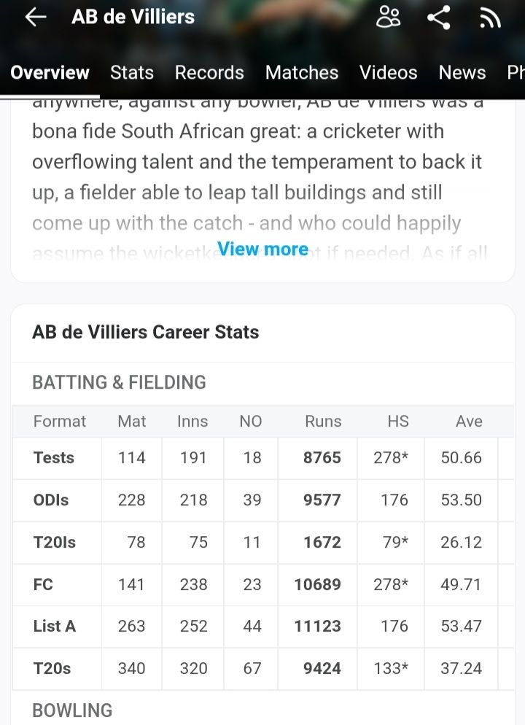Tap the back arrow icon
The width and height of the screenshot is (525, 725).
tap(36, 18)
